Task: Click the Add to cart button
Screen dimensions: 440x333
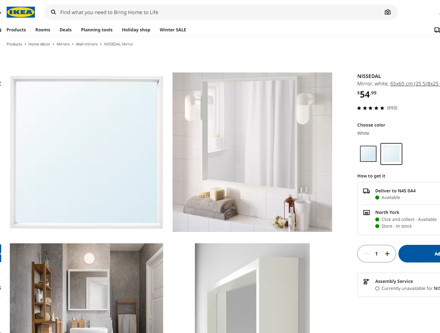Action: click(419, 254)
